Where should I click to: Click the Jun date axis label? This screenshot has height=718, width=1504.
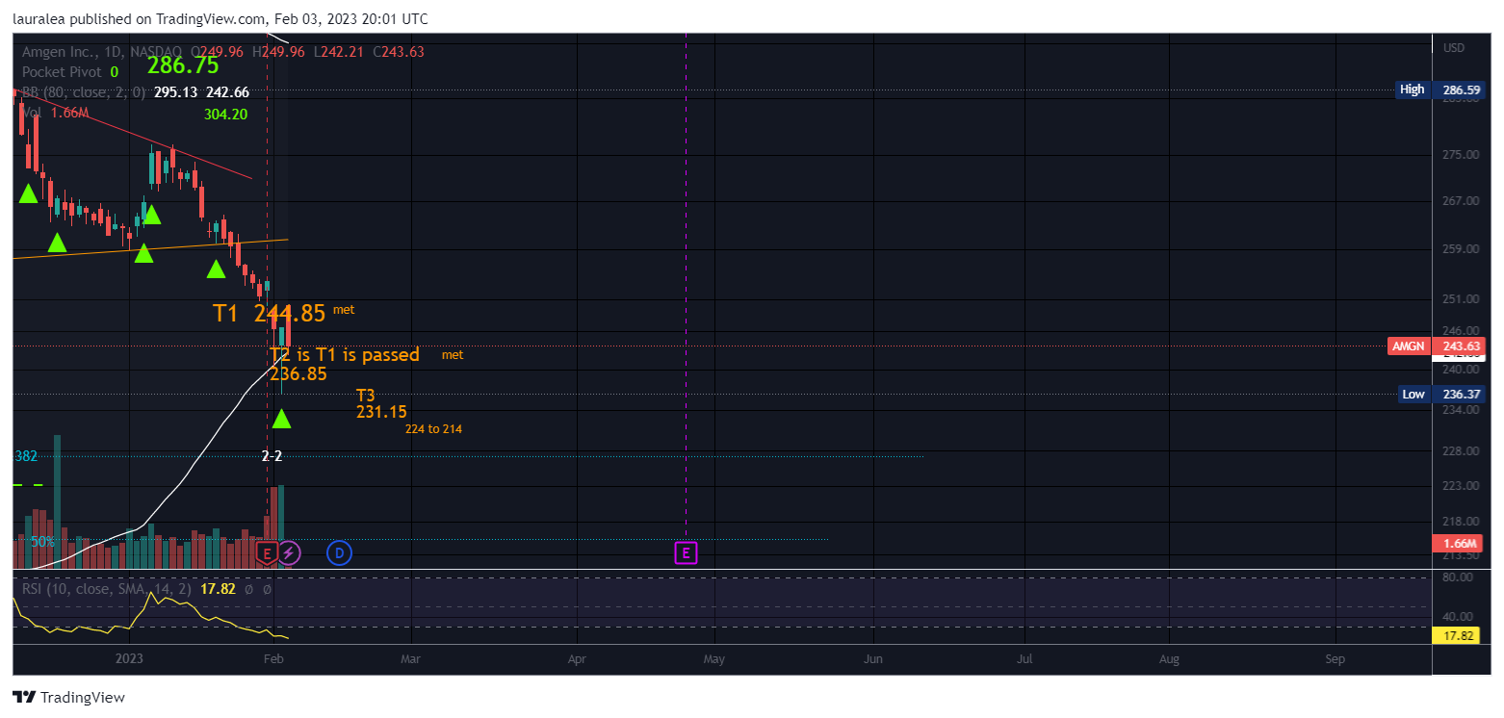[x=873, y=660]
